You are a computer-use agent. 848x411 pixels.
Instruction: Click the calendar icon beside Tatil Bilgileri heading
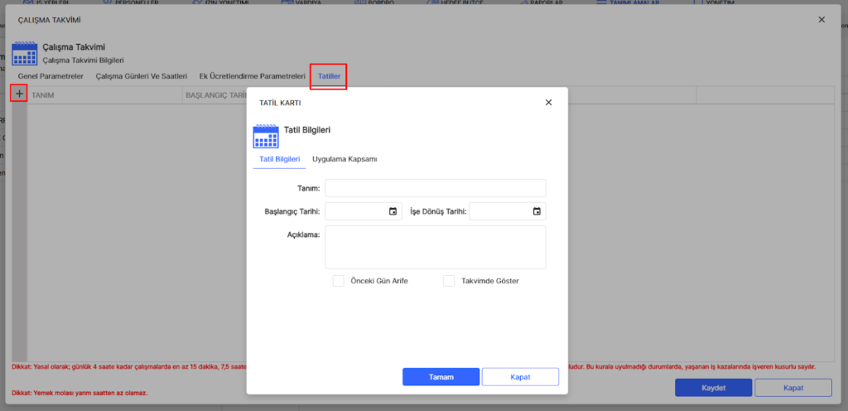pyautogui.click(x=265, y=137)
